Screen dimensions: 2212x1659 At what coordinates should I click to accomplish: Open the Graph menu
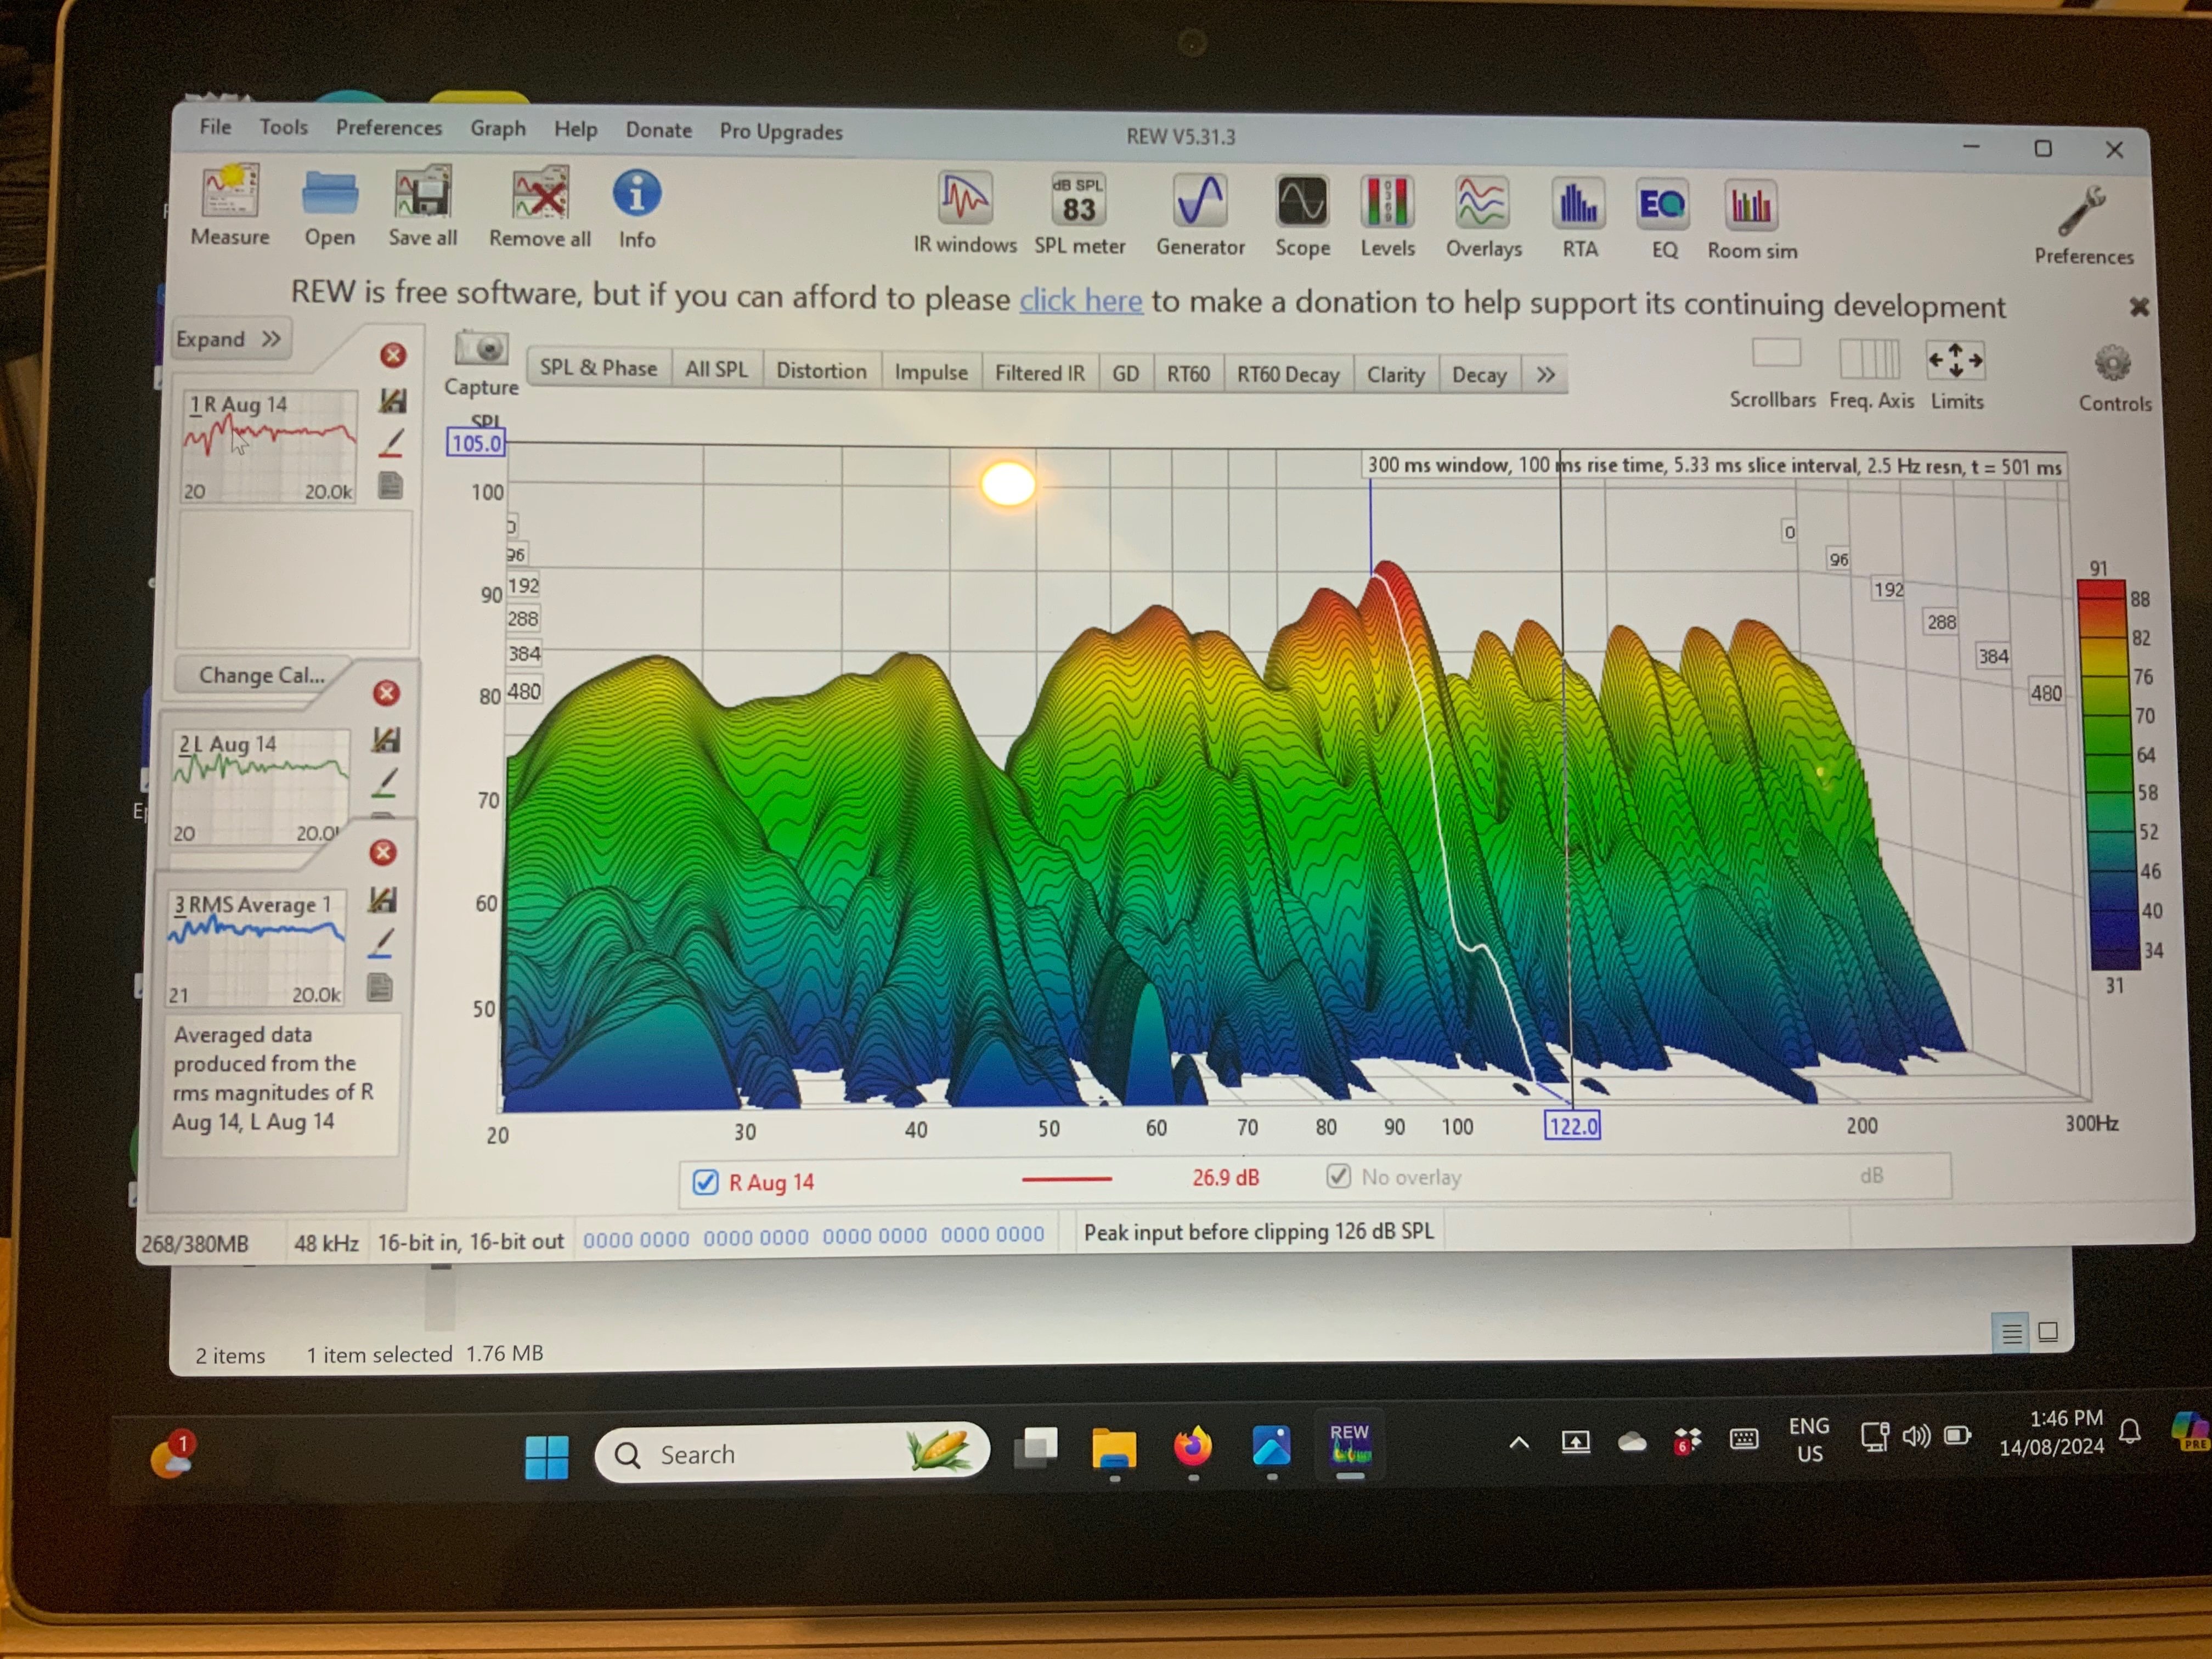pos(497,128)
